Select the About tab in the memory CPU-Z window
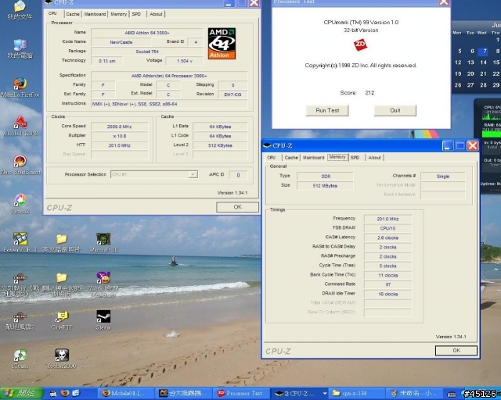 (x=374, y=158)
